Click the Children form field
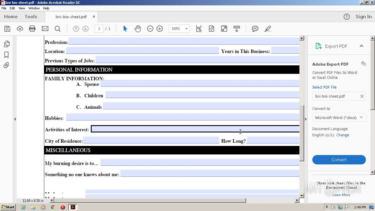This screenshot has width=375, height=211. click(x=202, y=95)
